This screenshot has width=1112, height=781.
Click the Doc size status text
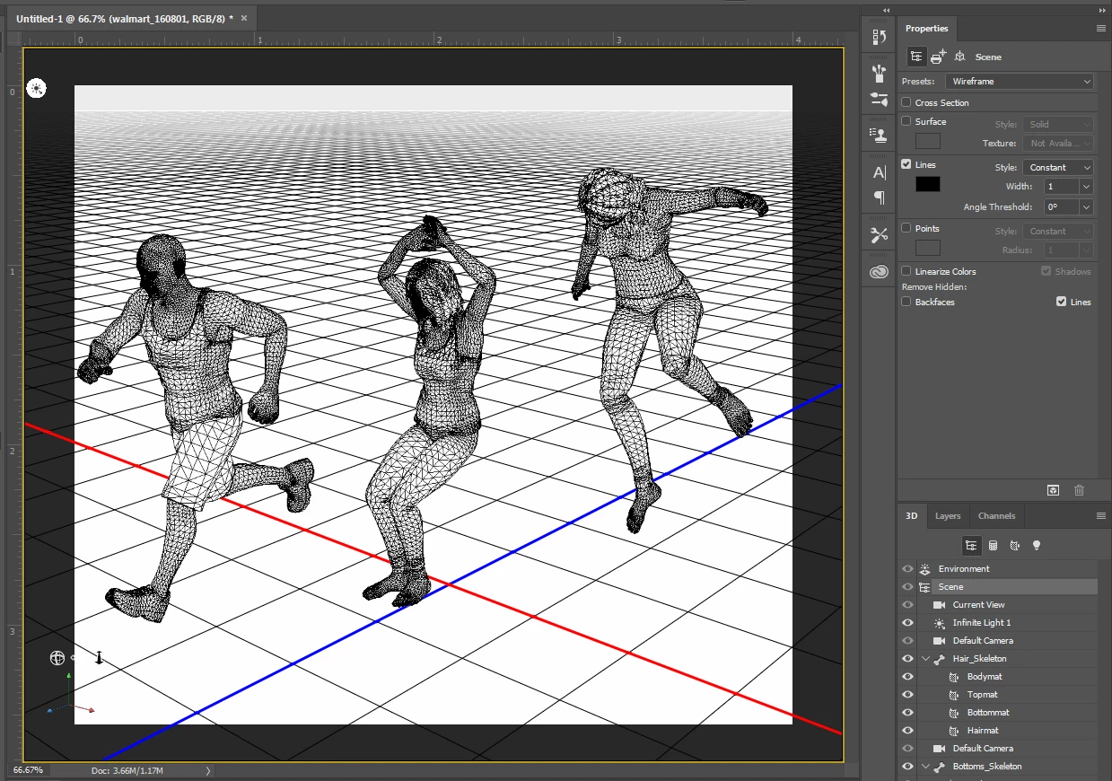(127, 770)
